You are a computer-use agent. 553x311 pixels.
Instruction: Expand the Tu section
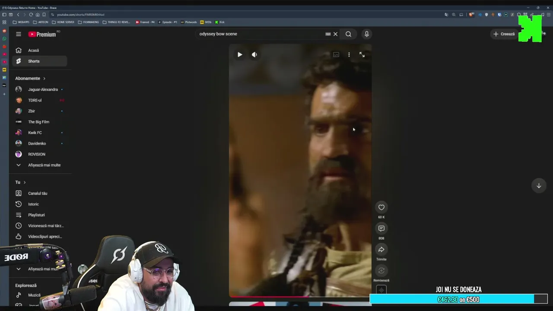pos(20,182)
